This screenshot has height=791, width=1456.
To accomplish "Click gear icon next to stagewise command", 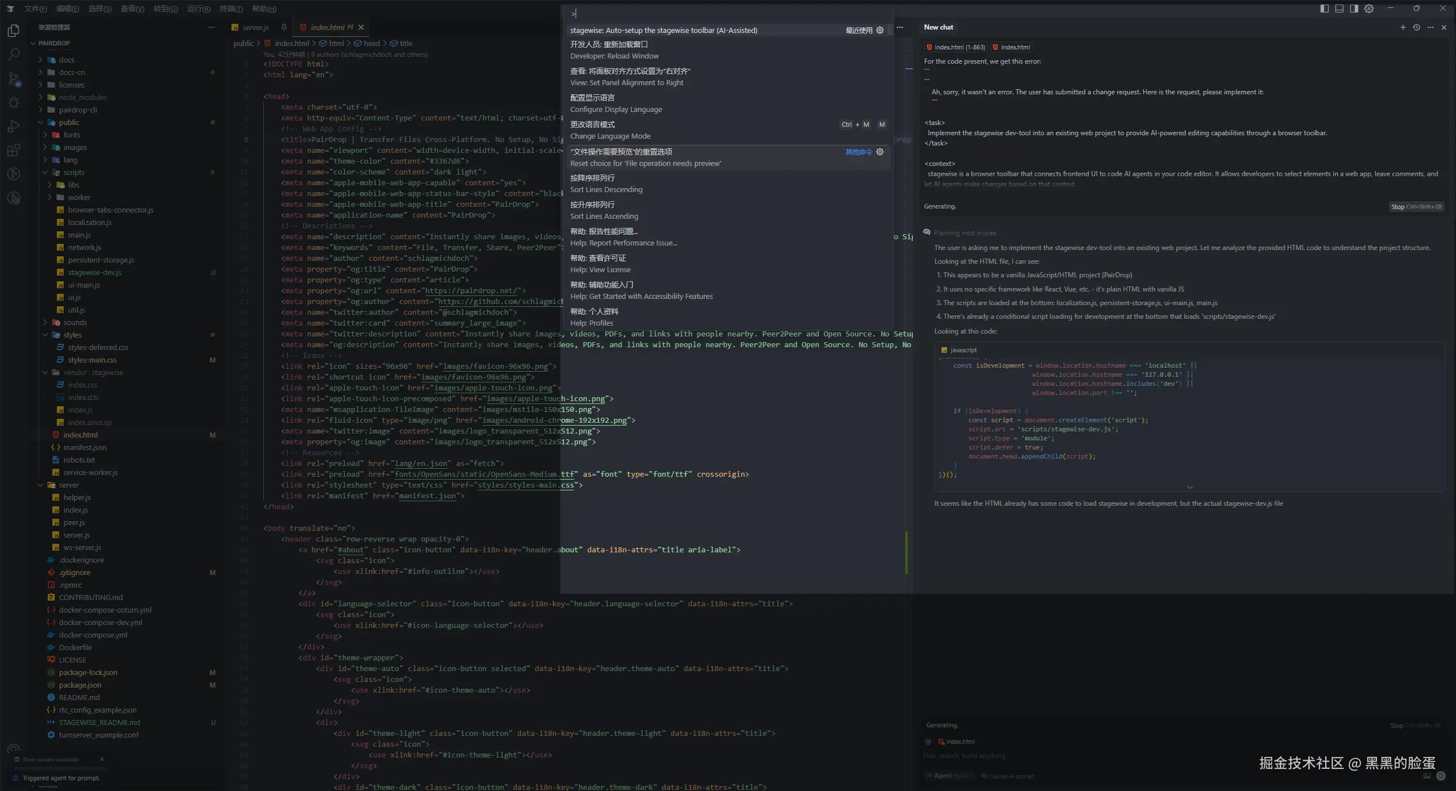I will (x=880, y=30).
